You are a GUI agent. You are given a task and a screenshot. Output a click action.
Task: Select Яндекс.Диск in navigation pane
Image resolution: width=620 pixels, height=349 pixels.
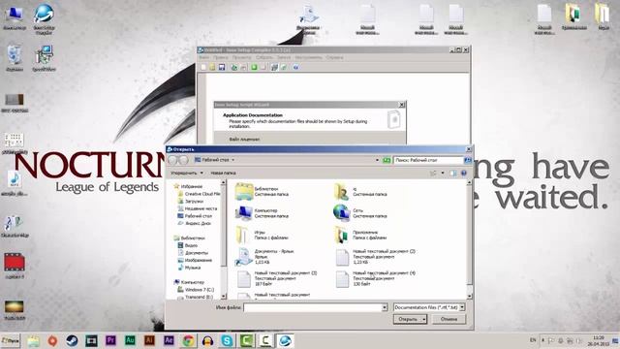pos(194,224)
